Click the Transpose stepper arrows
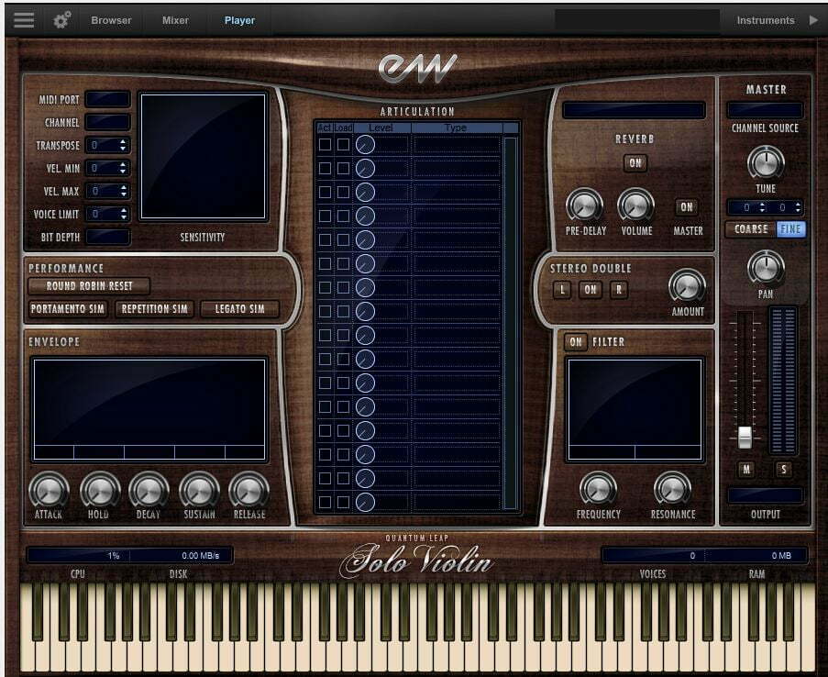Image resolution: width=828 pixels, height=677 pixels. [x=123, y=145]
